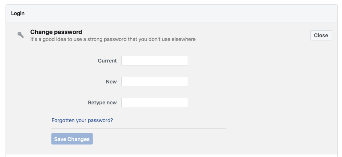This screenshot has height=157, width=342.
Task: Click the Current field label
Action: coord(107,61)
